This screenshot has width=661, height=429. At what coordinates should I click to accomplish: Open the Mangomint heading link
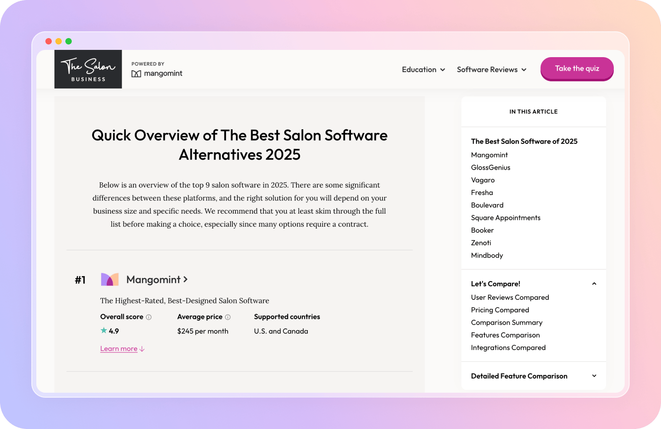[157, 280]
